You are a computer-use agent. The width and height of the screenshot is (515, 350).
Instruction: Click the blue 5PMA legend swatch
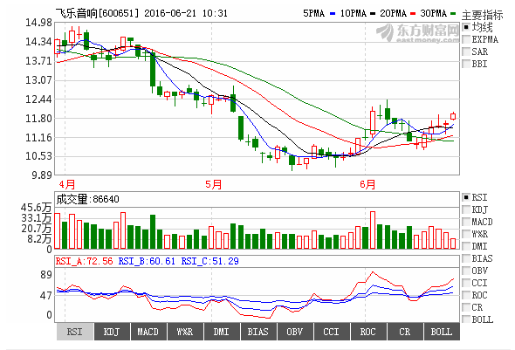coord(333,14)
